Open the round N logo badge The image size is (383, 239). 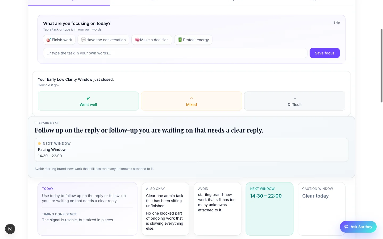pyautogui.click(x=10, y=229)
